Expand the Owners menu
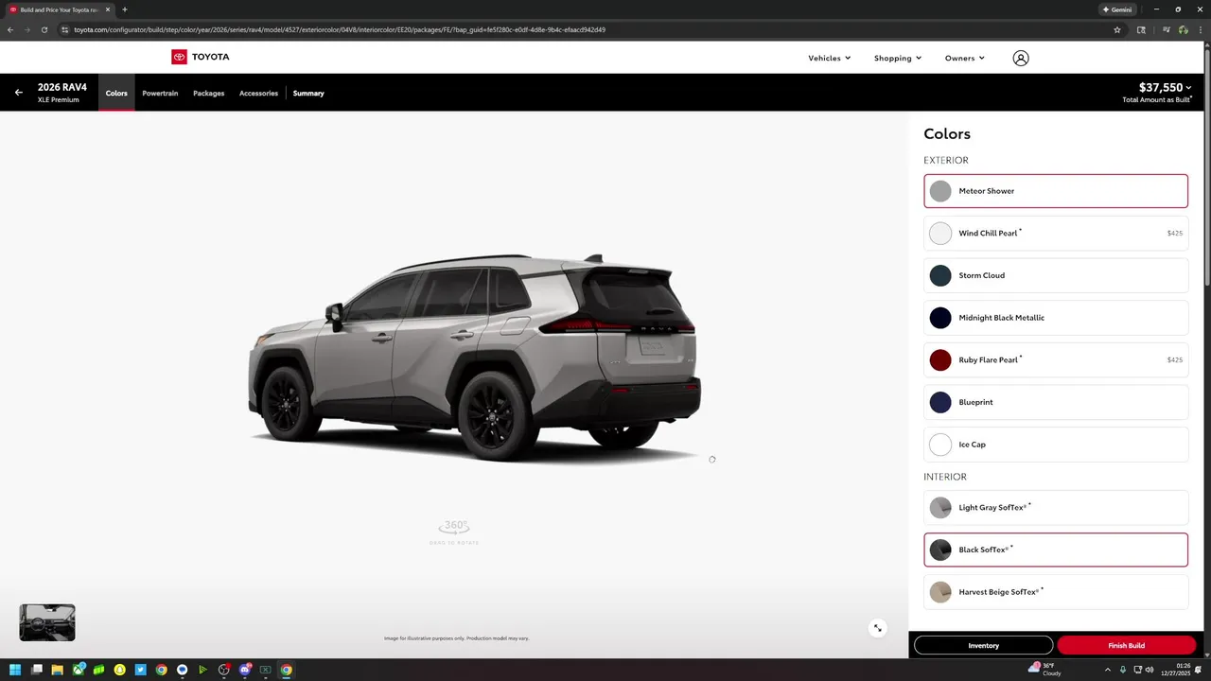Screen dimensions: 1211x681 [x=964, y=58]
